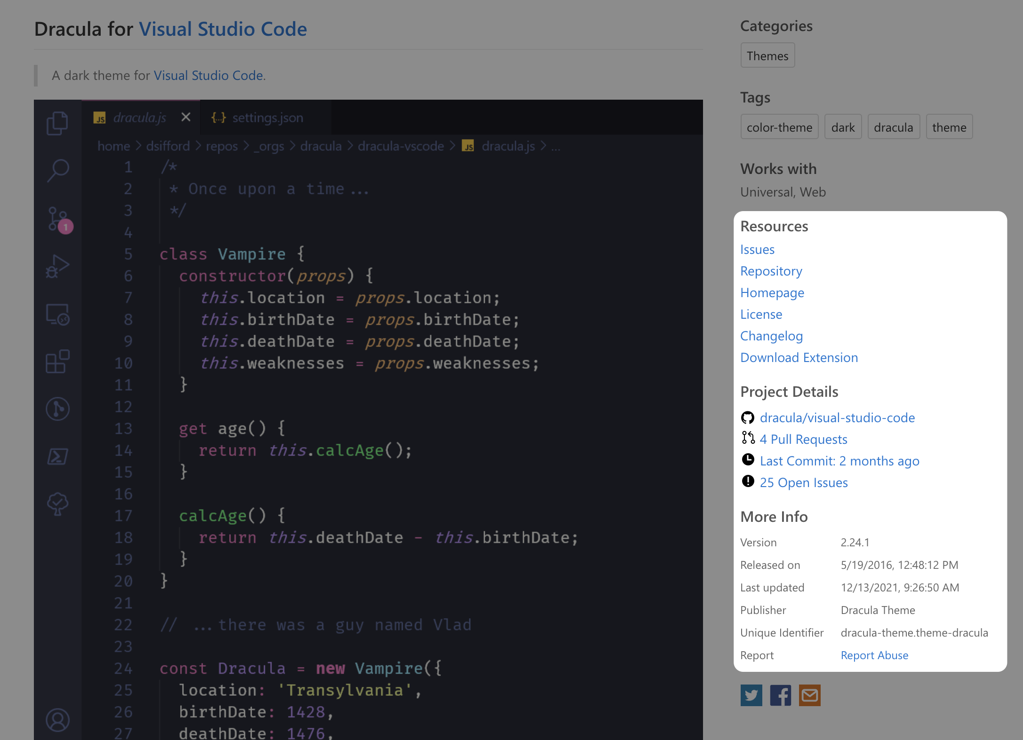Share the theme via email
The height and width of the screenshot is (740, 1023).
[810, 695]
